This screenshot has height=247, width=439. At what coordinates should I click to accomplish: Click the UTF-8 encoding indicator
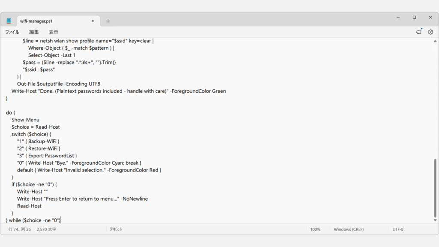click(x=398, y=229)
